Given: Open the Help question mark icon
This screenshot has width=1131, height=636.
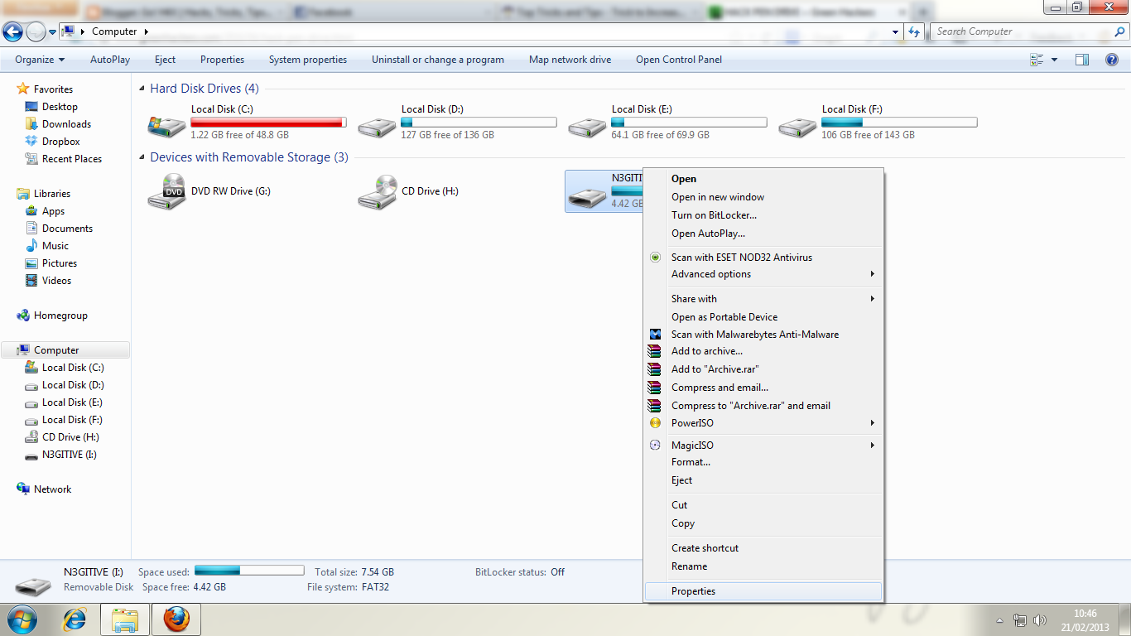Looking at the screenshot, I should click(1112, 60).
